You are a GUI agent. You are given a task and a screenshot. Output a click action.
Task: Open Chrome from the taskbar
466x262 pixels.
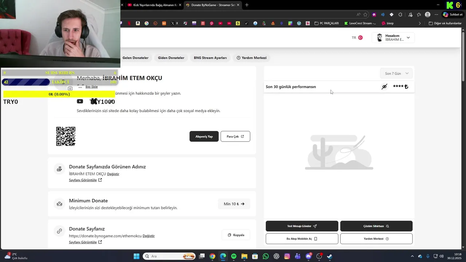pos(212,256)
